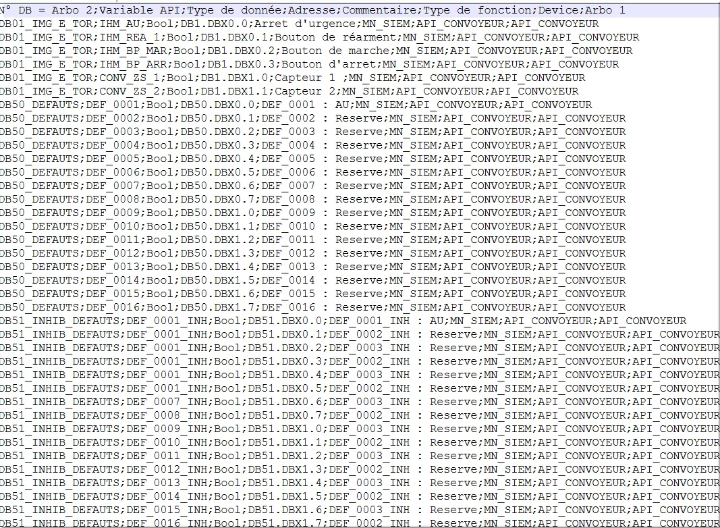The height and width of the screenshot is (528, 720).
Task: Click the variable "IHM_BP_MAR"
Action: [133, 51]
